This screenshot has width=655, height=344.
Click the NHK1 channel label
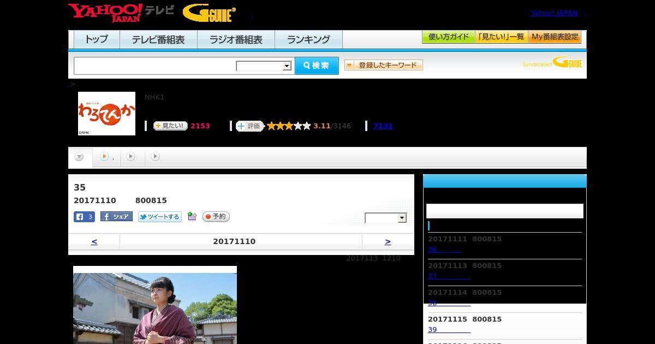[x=154, y=97]
